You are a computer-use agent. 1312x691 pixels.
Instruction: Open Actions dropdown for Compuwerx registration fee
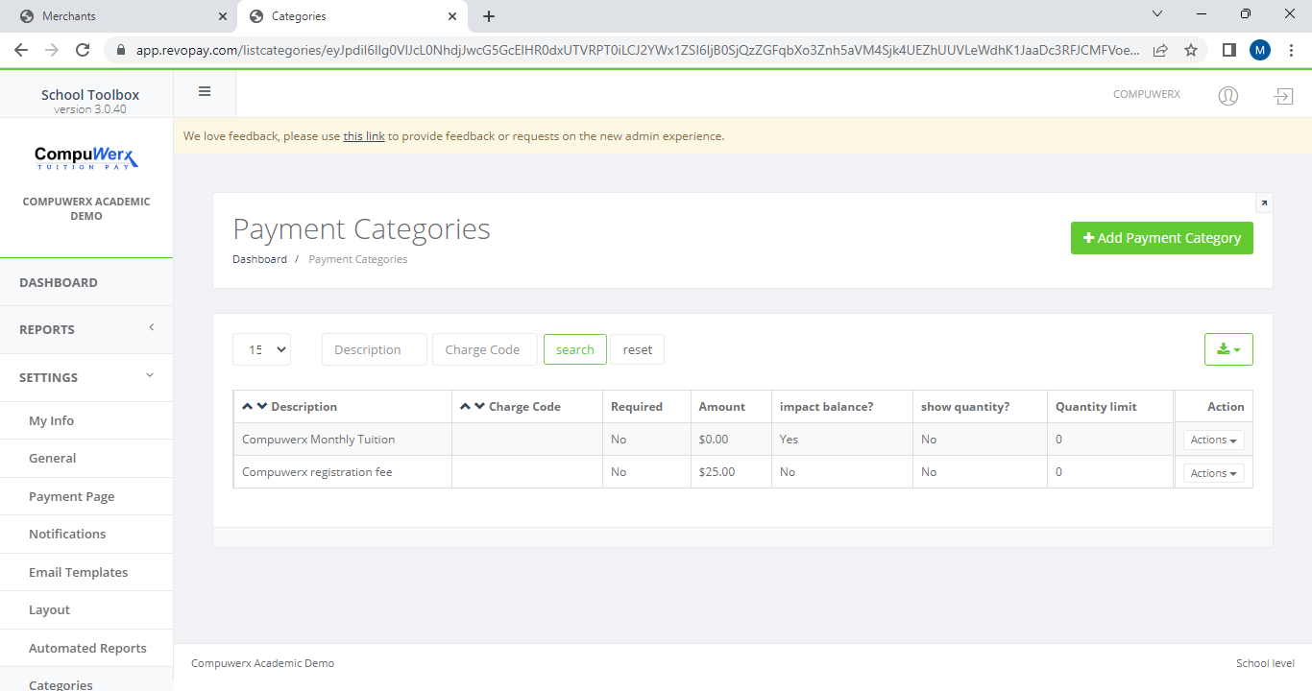coord(1213,473)
